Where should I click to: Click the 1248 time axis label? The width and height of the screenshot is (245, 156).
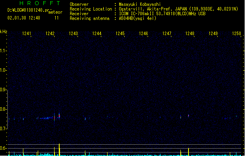pos(190,34)
